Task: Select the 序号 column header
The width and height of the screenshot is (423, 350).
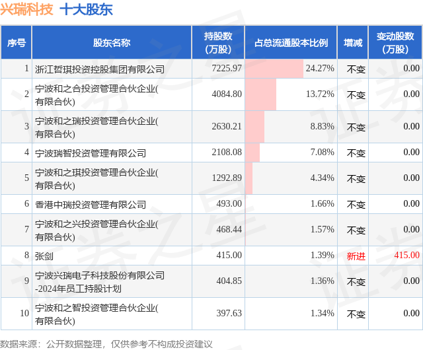Action: 17,43
